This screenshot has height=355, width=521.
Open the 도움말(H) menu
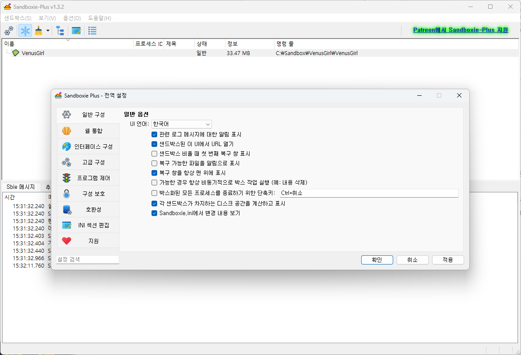pyautogui.click(x=99, y=18)
